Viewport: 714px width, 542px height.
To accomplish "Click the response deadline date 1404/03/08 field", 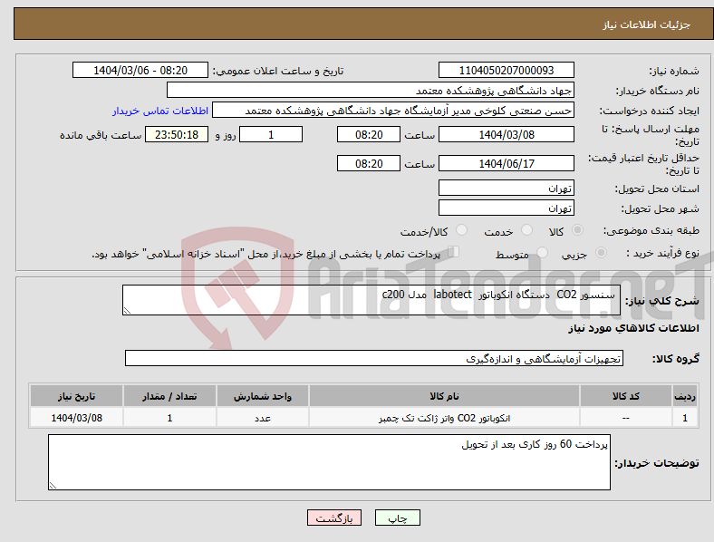I will coord(507,134).
